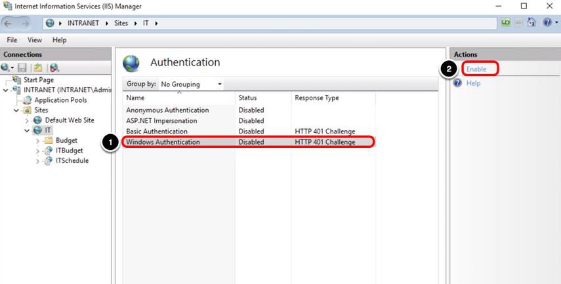This screenshot has height=284, width=561.
Task: Click the Delete Connection icon in Connections toolbar
Action: (x=54, y=67)
